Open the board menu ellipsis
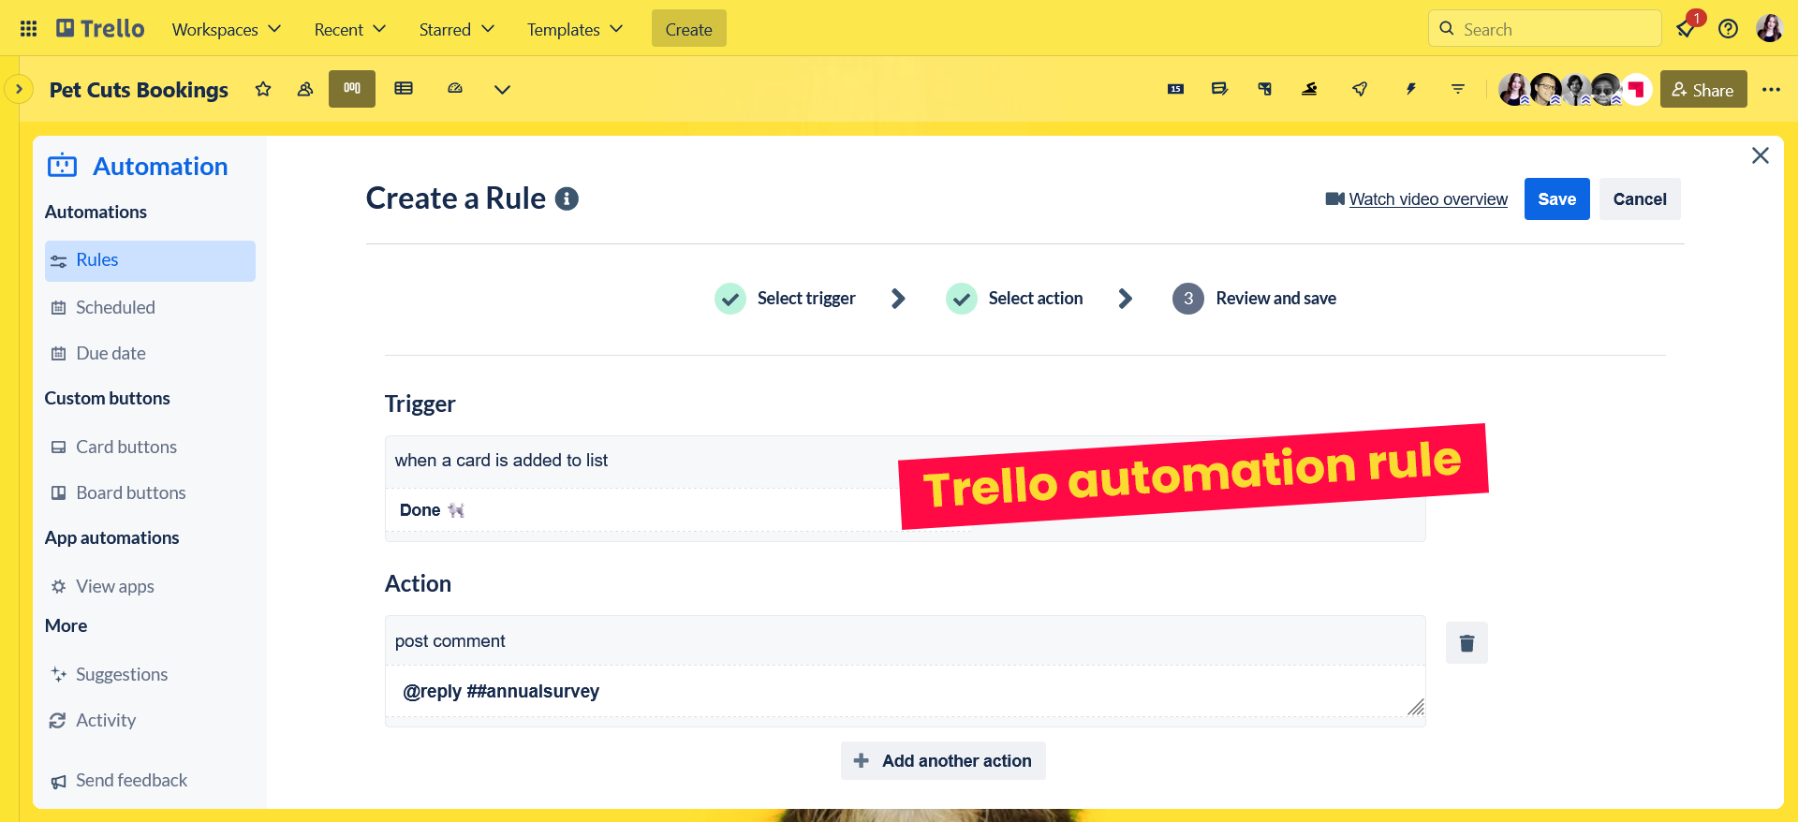Screen dimensions: 1798x822 click(1771, 90)
